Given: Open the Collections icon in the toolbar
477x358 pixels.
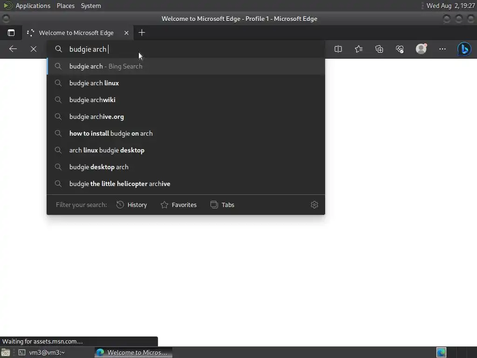Looking at the screenshot, I should point(379,49).
